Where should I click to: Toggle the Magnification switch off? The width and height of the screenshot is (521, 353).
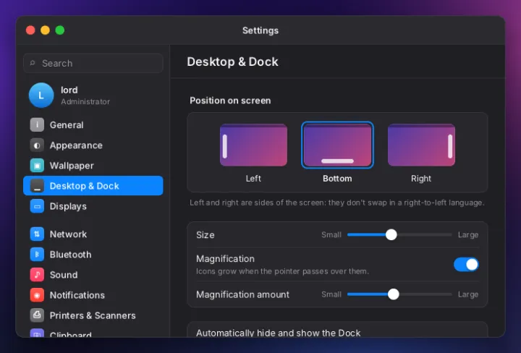466,265
